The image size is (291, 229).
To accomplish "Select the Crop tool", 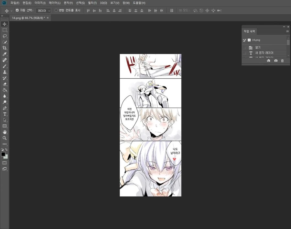I will coord(5,48).
